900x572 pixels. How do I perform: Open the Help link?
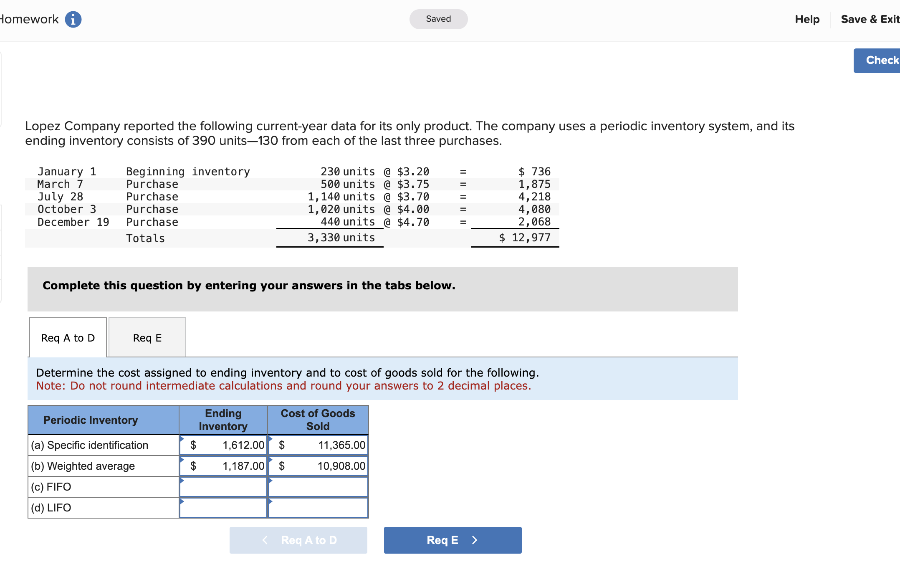[x=807, y=19]
